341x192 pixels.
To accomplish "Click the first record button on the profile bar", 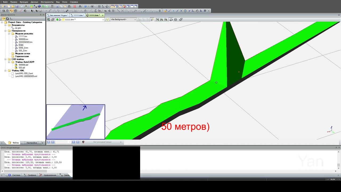I will click(48, 142).
